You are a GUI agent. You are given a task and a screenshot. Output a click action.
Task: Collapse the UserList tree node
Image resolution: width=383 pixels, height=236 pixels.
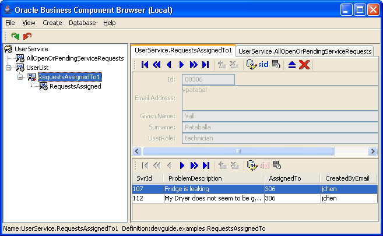point(8,68)
